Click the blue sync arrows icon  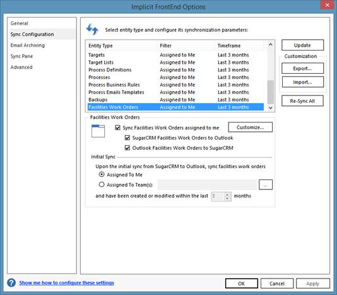tap(92, 29)
